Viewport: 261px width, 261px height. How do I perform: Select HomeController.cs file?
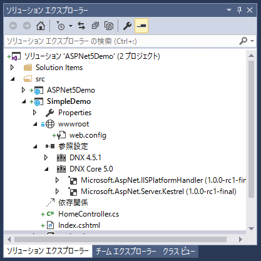click(x=88, y=214)
